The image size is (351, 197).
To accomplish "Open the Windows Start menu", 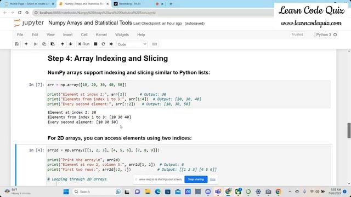I will click(66, 192).
